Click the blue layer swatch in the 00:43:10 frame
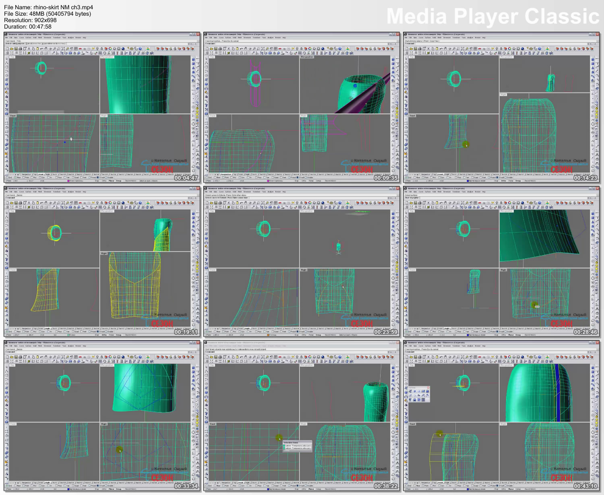Viewport: 604px width, 495px height. coord(467,489)
